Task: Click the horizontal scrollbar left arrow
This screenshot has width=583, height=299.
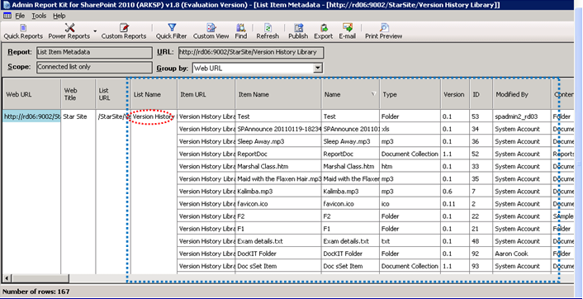Action: click(x=7, y=278)
